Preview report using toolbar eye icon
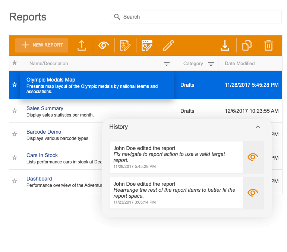 104,45
